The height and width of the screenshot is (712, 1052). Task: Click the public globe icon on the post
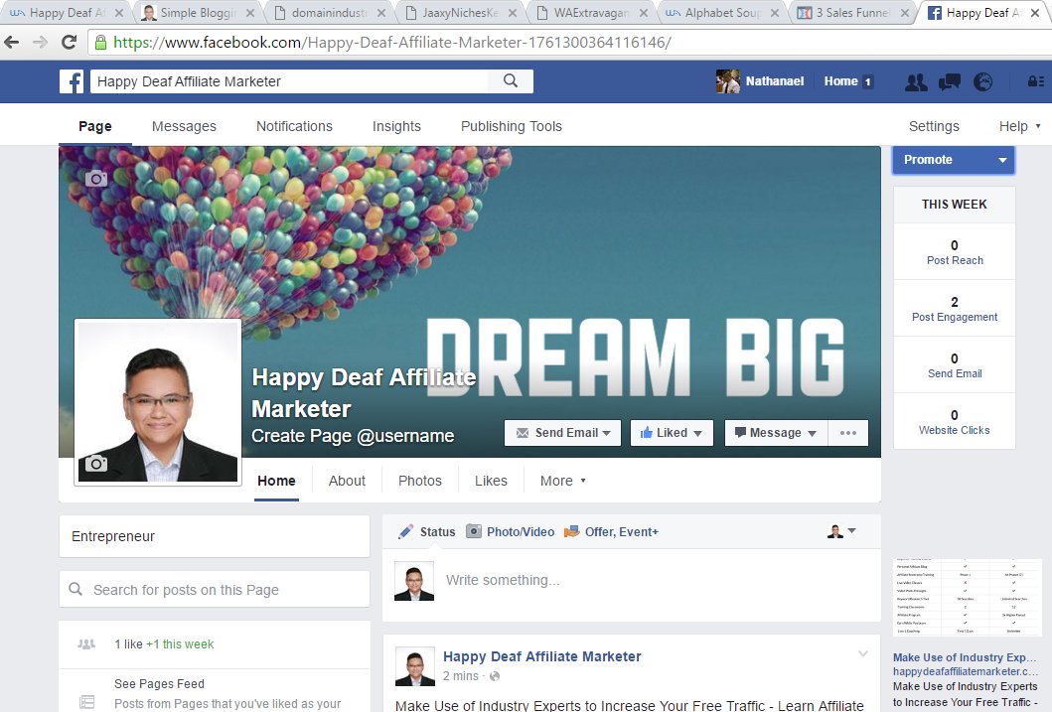pos(495,676)
